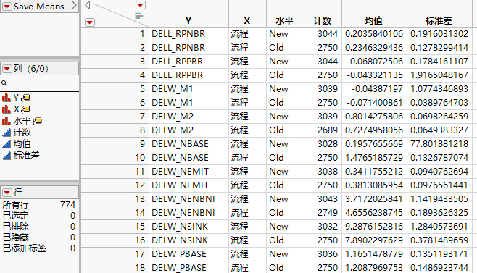Viewport: 477px width, 273px height.
Task: Click the nominal red bars icon beside 水平
Action: coord(7,121)
